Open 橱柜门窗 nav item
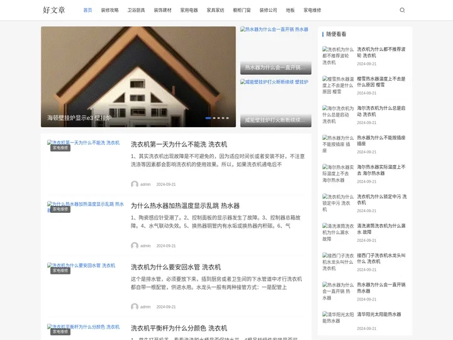This screenshot has width=453, height=340. (x=242, y=10)
